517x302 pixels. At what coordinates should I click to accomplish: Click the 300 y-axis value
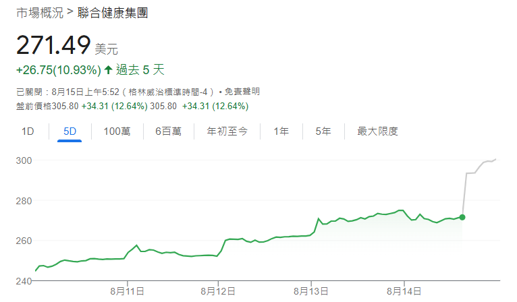click(x=24, y=160)
